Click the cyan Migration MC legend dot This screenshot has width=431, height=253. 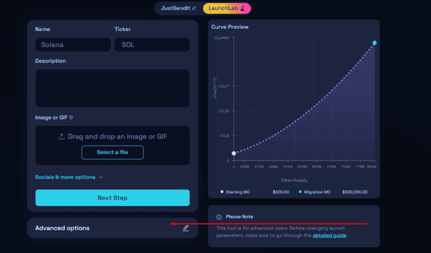point(300,192)
